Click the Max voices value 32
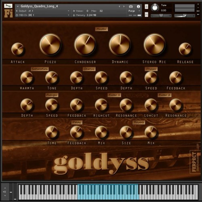This screenshot has height=202, width=202. (101, 11)
